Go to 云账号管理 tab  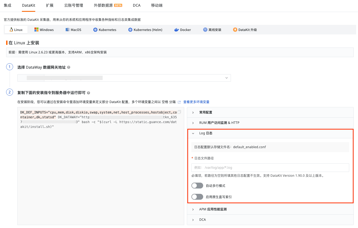74,5
